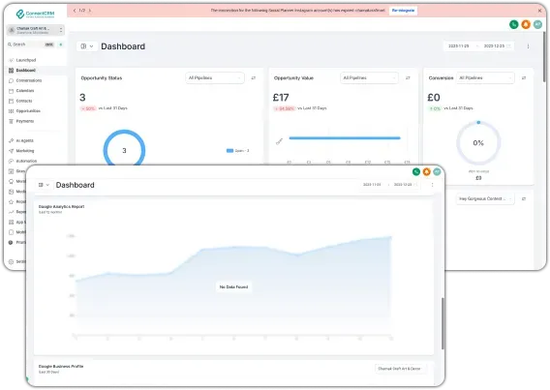The width and height of the screenshot is (550, 390).
Task: Open Marketing in the sidebar
Action: coord(25,151)
